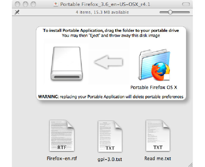Select the Read me.txt file icon
Viewport: 205px width, 167px height.
(x=157, y=136)
